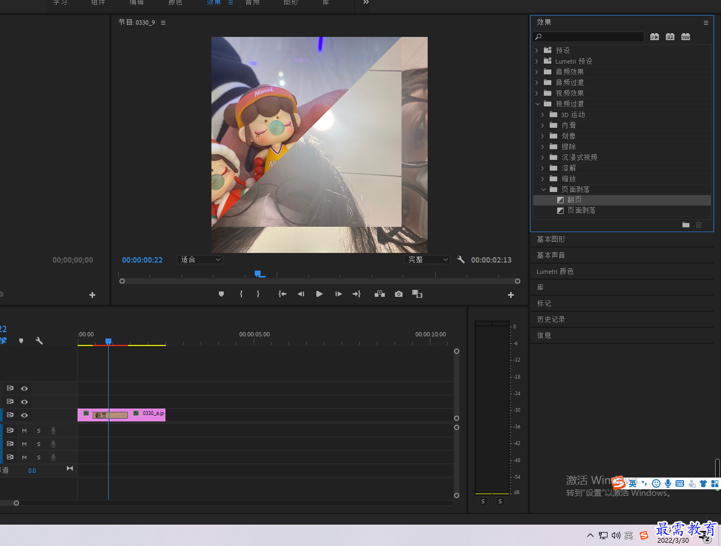The width and height of the screenshot is (721, 546).
Task: Create new custom bin in Effects panel
Action: point(686,225)
